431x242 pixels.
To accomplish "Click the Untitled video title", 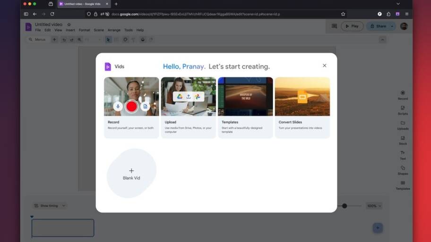I will click(x=49, y=25).
